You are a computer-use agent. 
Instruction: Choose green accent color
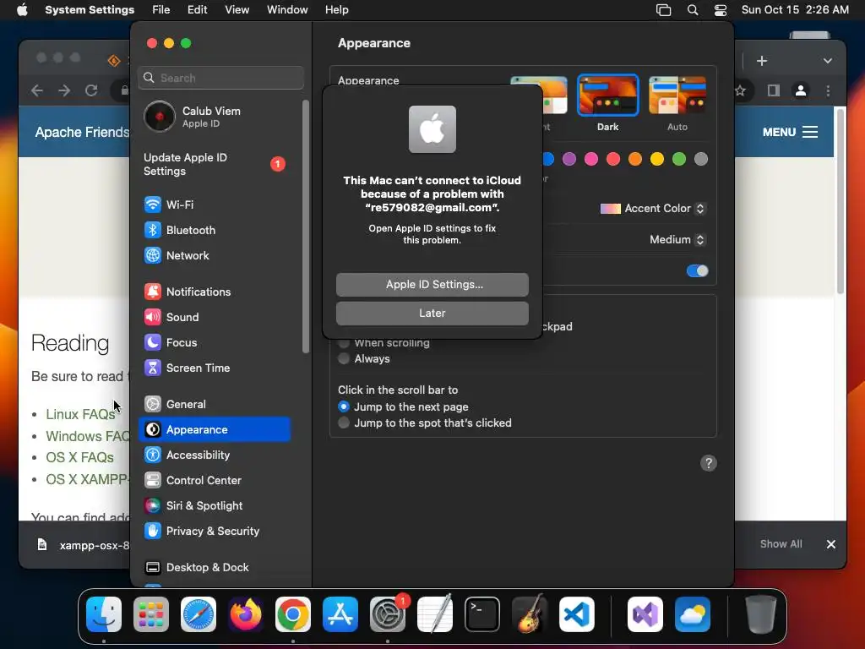(679, 160)
